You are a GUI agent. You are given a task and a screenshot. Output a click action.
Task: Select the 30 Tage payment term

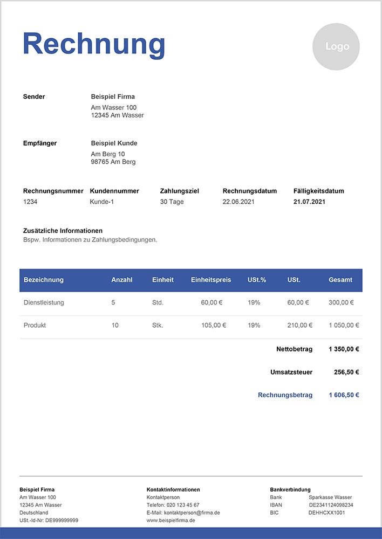click(172, 202)
